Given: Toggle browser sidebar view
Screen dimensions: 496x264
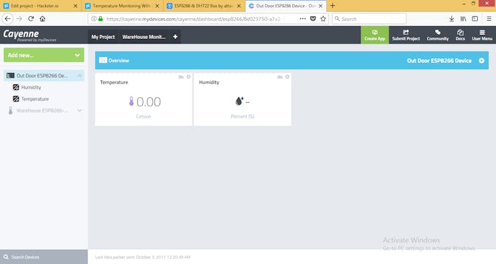Looking at the screenshot, I should click(x=475, y=19).
